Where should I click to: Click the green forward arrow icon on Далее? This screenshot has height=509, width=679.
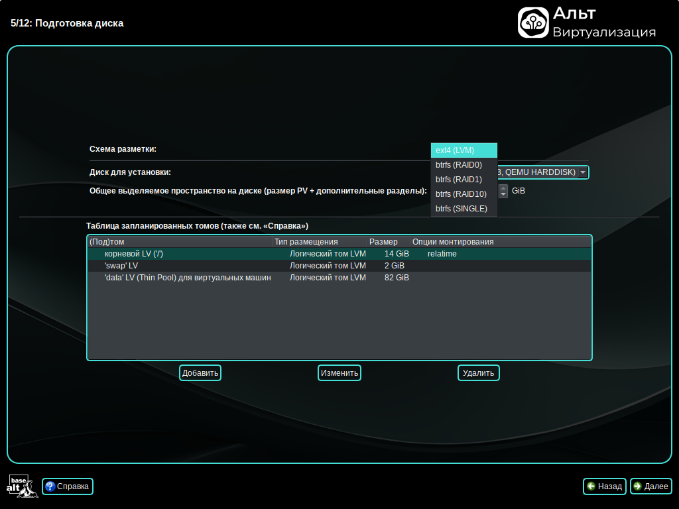pyautogui.click(x=638, y=486)
